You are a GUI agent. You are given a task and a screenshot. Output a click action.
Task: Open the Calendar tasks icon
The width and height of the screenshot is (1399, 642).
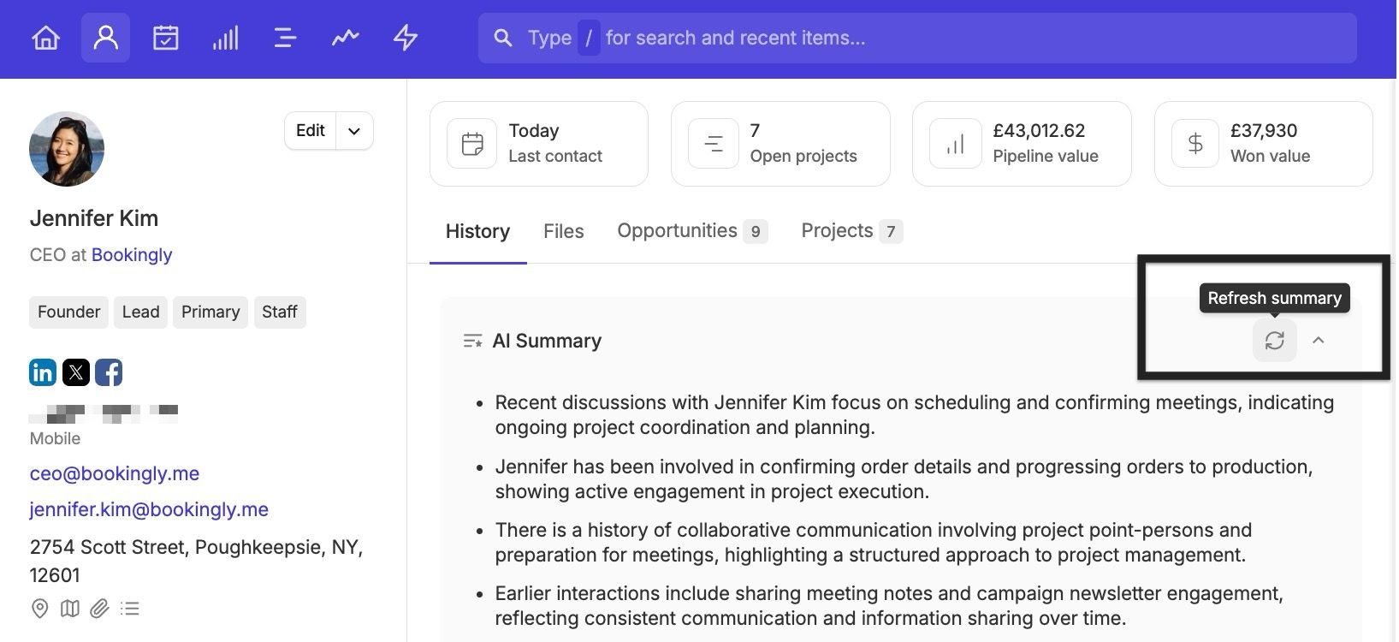click(x=165, y=38)
